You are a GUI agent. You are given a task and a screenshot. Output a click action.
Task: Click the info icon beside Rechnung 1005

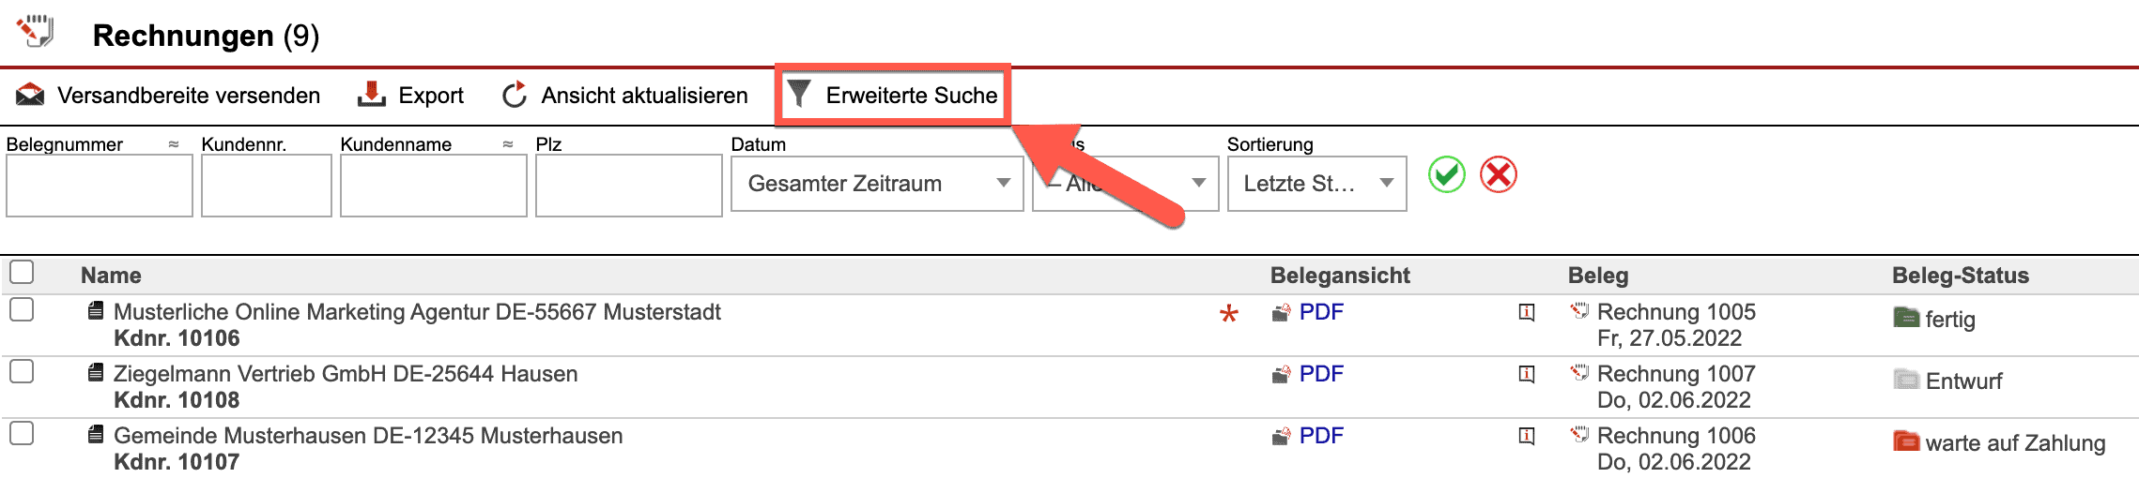pyautogui.click(x=1527, y=312)
